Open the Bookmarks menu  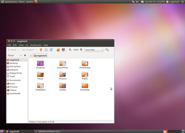tap(36, 45)
